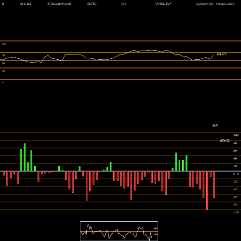Image resolution: width=241 pixels, height=241 pixels.
Task: Click the longest red histogram bar near -100
Action: coord(207,190)
